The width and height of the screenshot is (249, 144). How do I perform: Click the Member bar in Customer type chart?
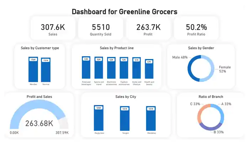click(33, 69)
